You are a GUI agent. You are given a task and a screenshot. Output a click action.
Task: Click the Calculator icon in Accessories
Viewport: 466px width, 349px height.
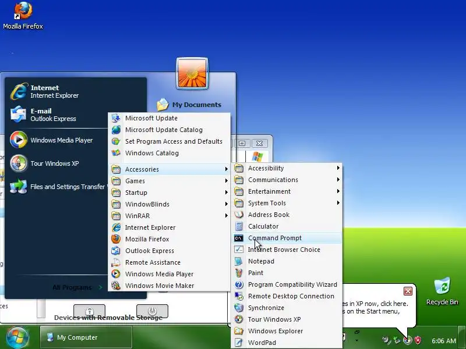[x=239, y=226]
